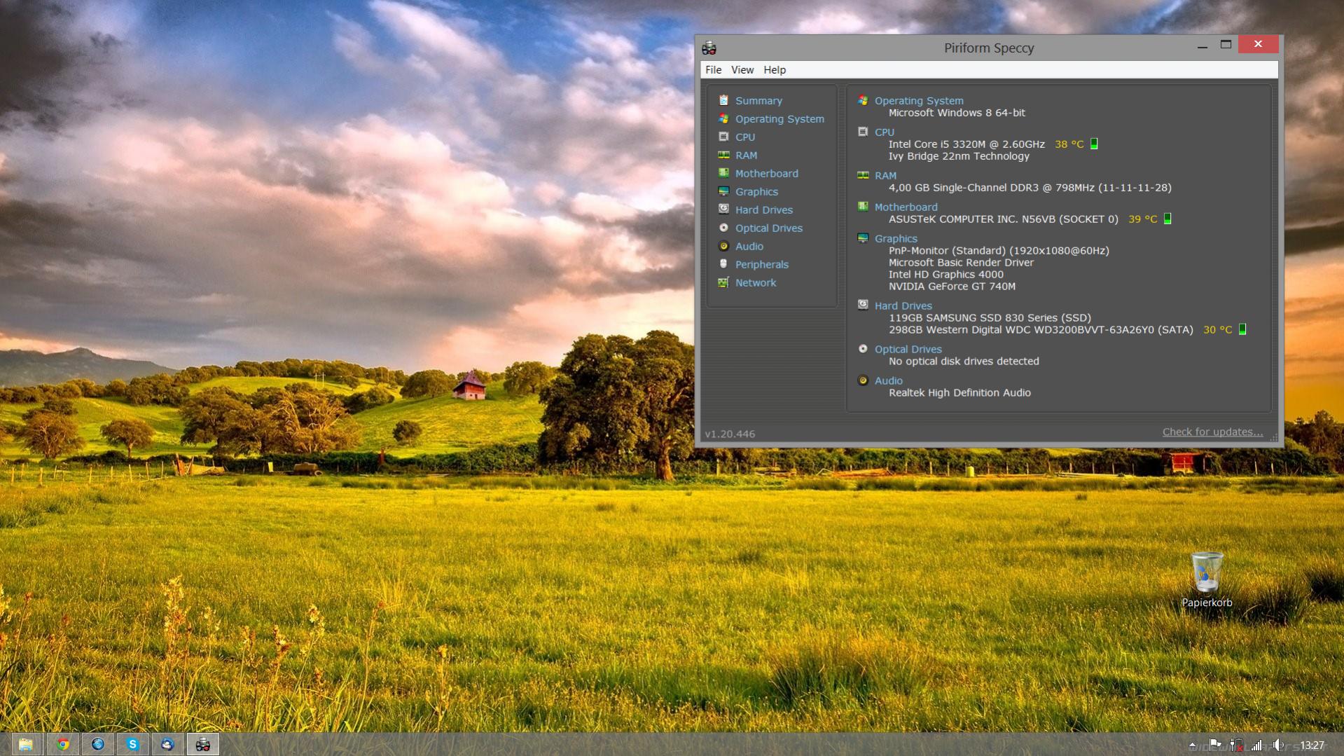This screenshot has height=756, width=1344.
Task: Click the RAM heading in the summary panel
Action: pyautogui.click(x=885, y=176)
